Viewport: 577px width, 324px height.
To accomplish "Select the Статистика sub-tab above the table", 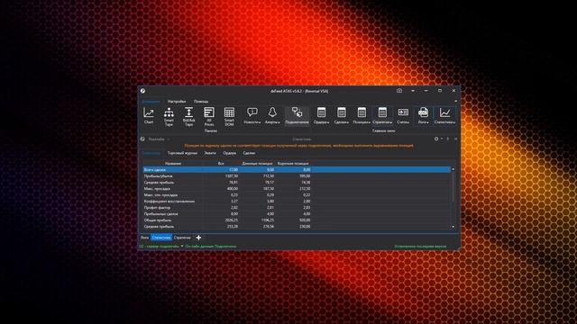I will pos(151,153).
